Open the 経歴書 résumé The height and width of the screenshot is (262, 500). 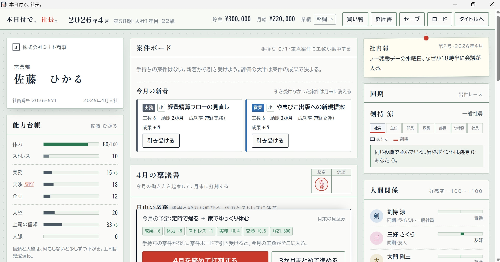point(384,19)
